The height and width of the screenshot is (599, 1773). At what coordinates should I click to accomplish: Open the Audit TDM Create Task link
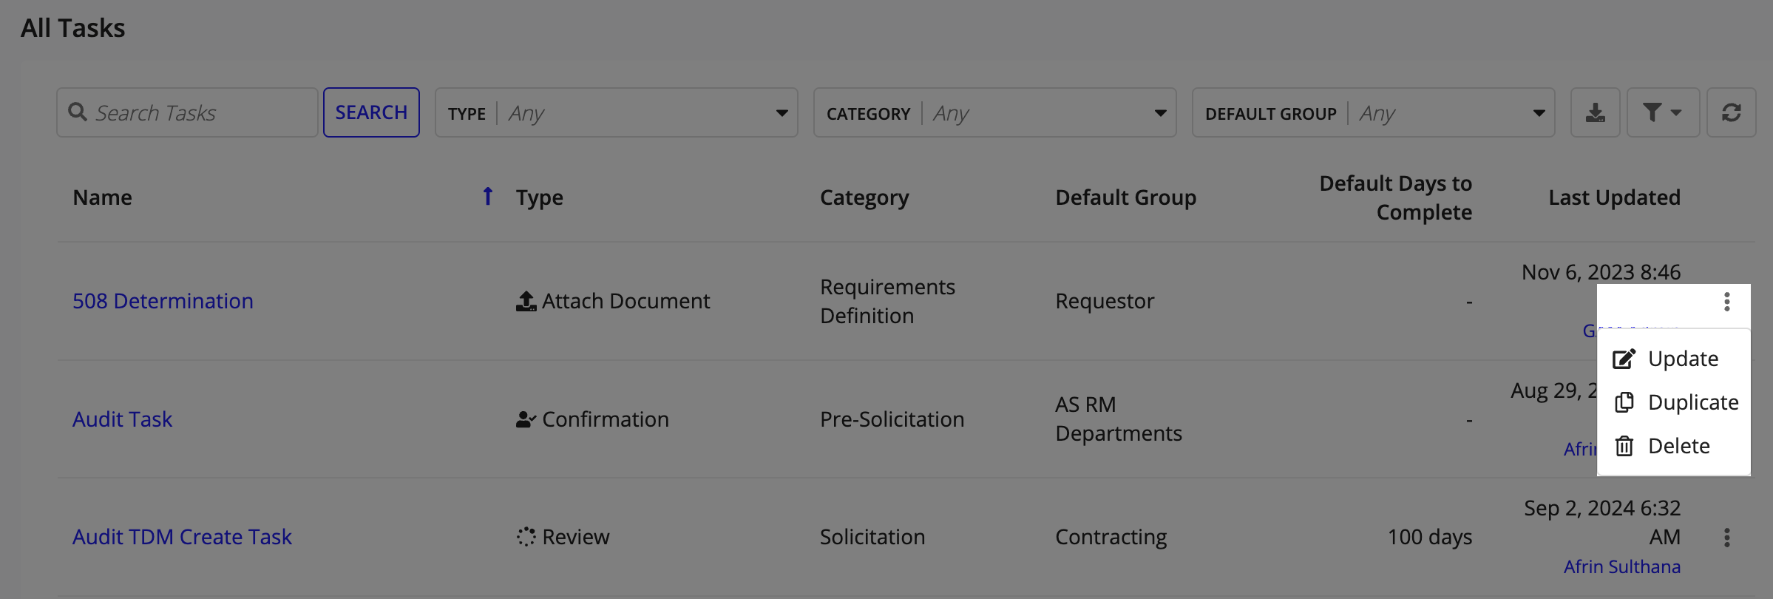tap(182, 537)
